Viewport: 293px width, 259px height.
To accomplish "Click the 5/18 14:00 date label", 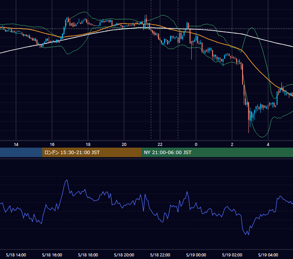I will [x=16, y=255].
